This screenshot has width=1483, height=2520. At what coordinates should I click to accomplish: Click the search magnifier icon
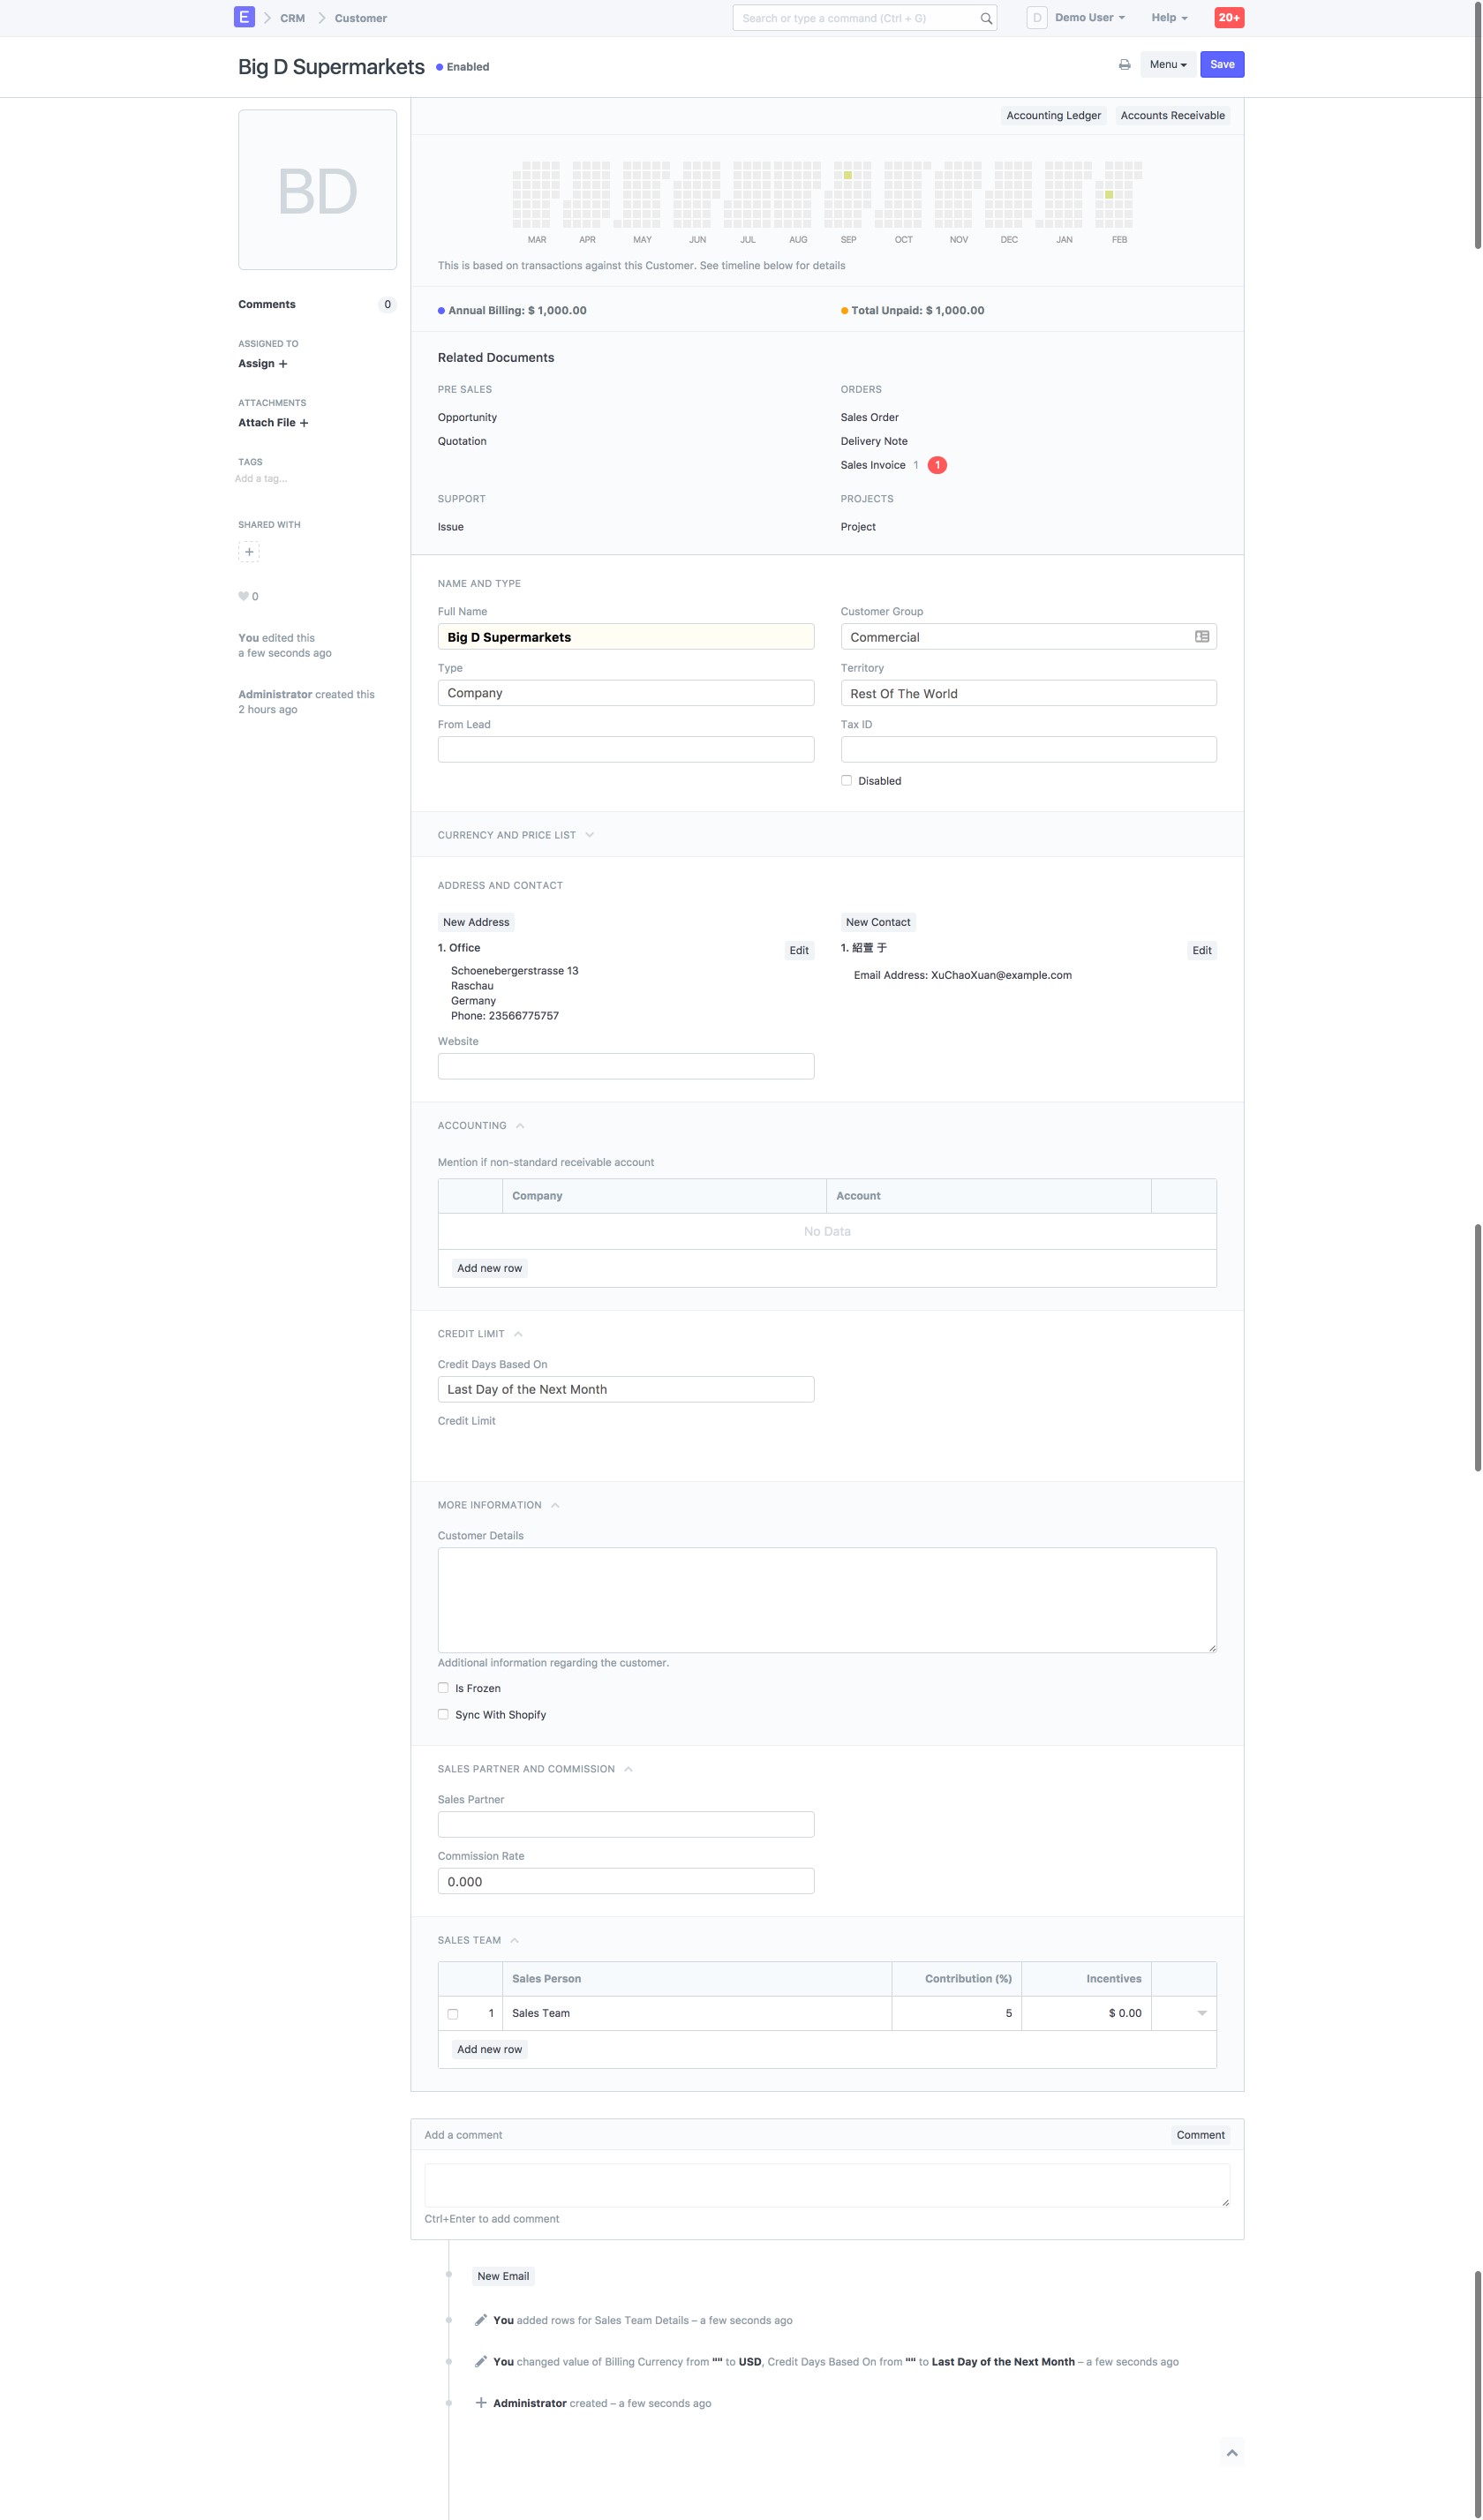coord(986,18)
